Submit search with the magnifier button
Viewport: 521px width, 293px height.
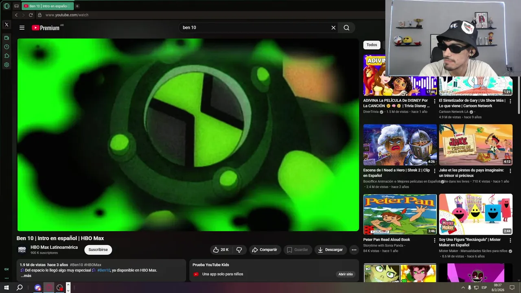coord(346,28)
